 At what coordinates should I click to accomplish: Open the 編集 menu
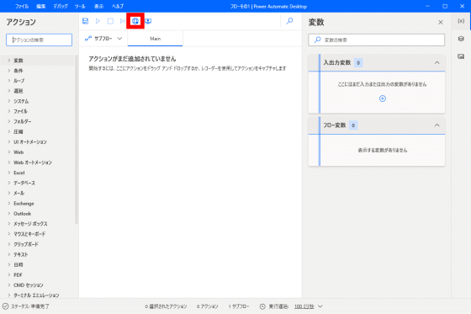[41, 7]
